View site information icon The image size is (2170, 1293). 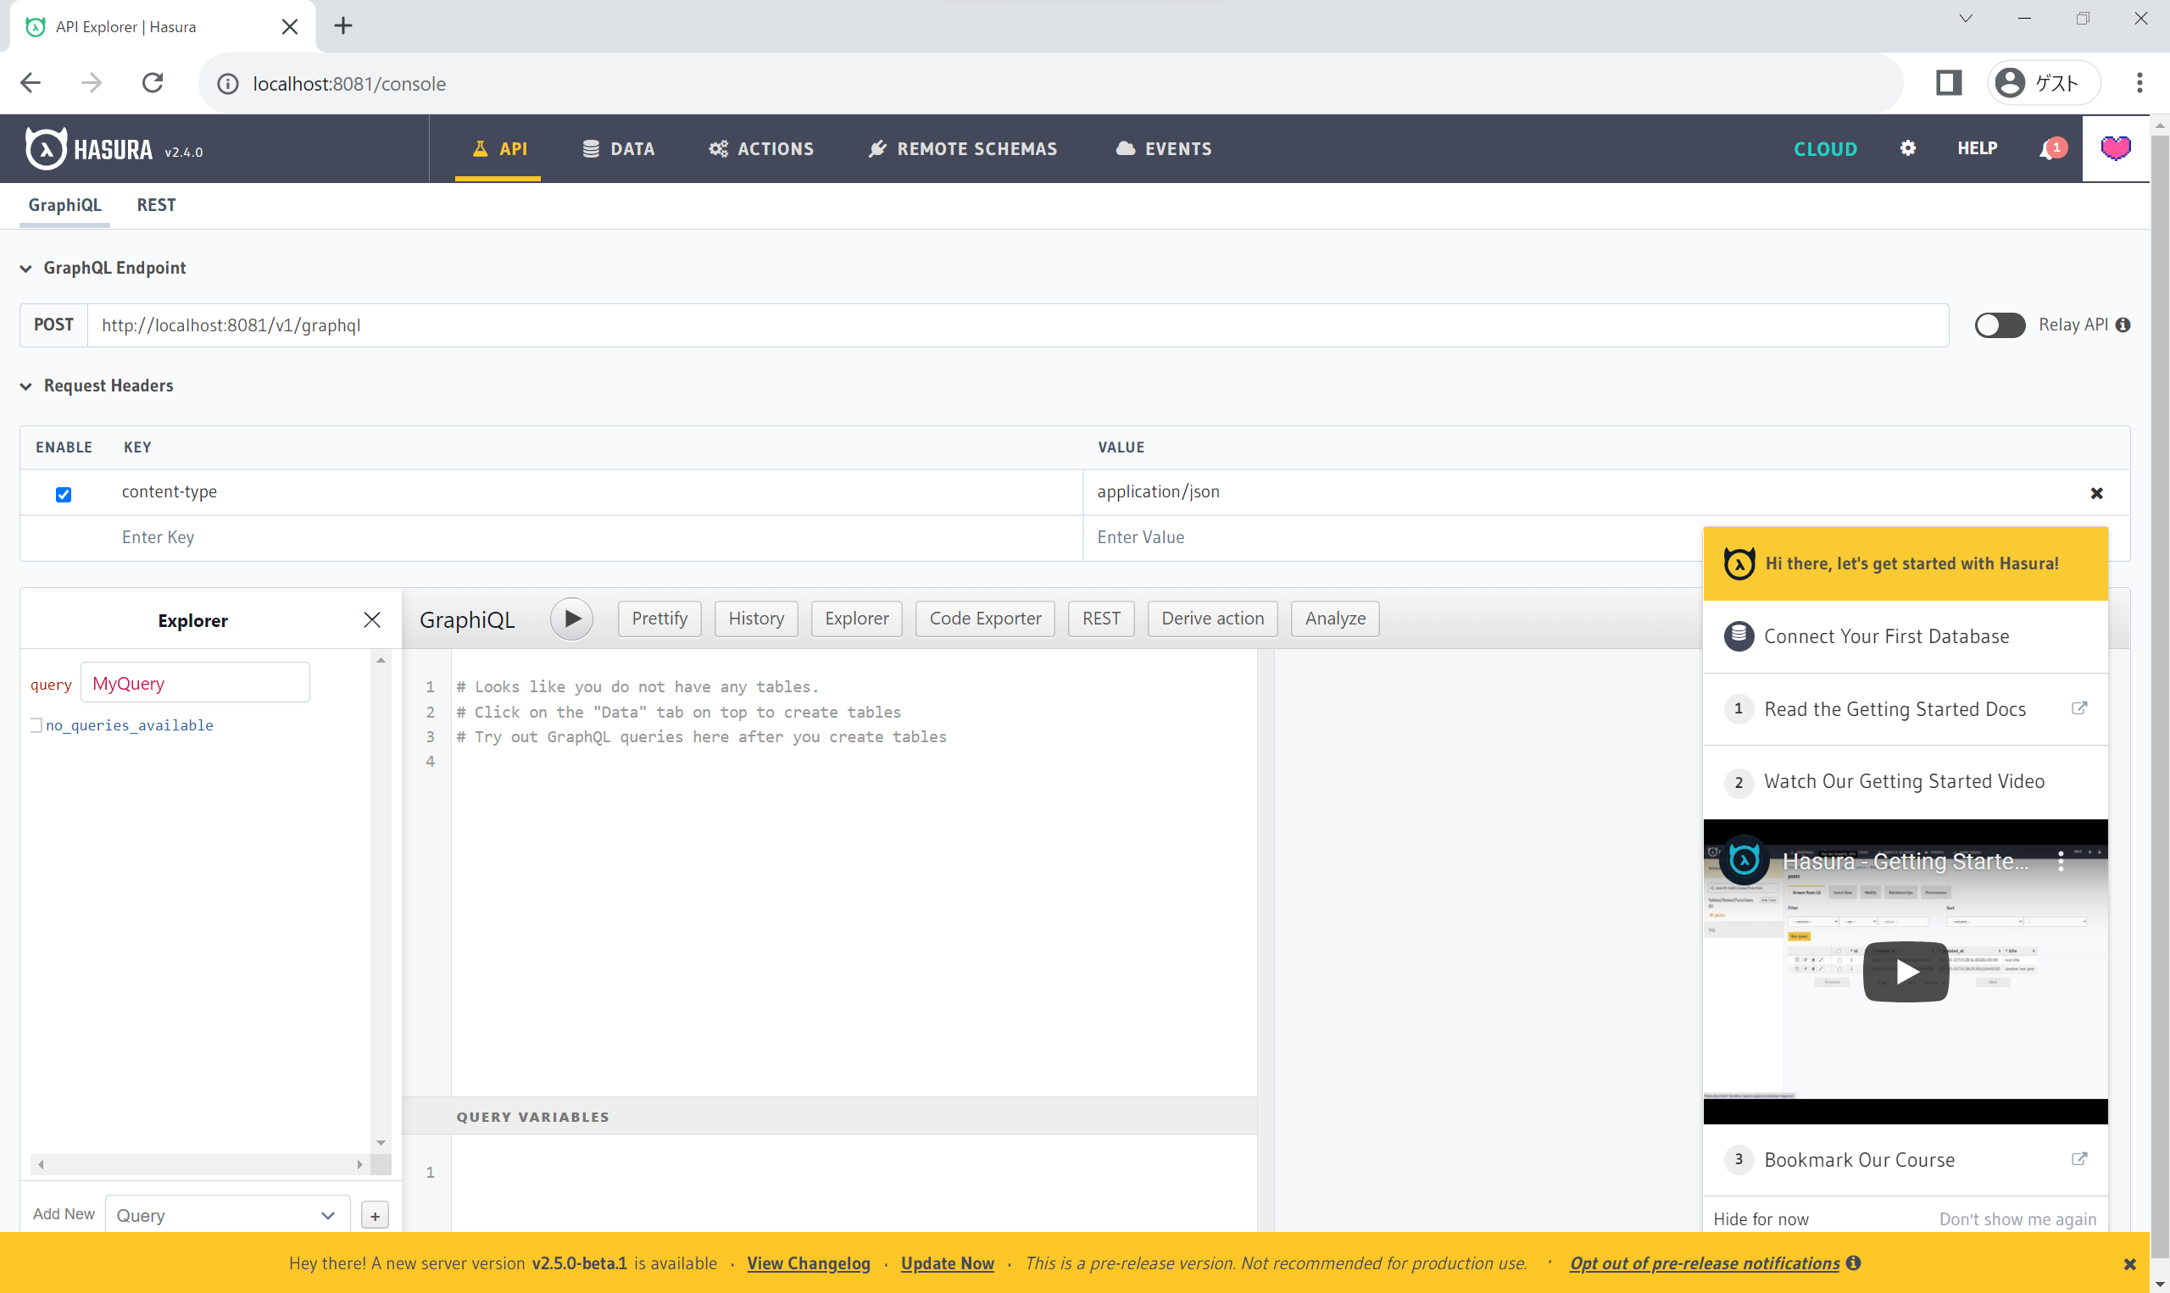tap(227, 84)
